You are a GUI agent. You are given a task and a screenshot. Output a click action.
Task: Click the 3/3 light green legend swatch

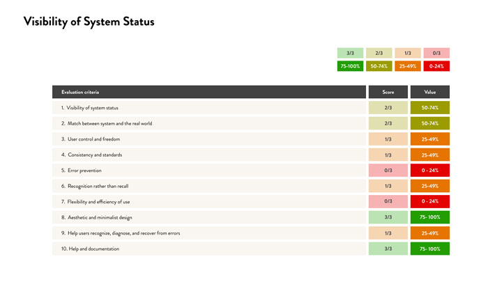click(x=350, y=53)
